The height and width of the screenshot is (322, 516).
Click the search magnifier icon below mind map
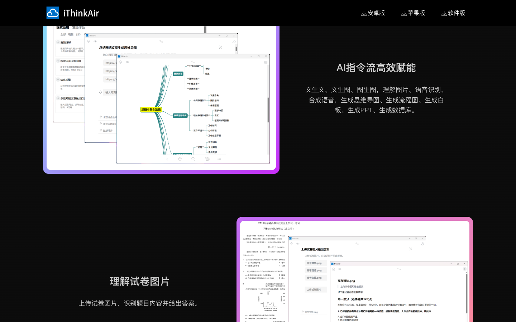pos(193,159)
